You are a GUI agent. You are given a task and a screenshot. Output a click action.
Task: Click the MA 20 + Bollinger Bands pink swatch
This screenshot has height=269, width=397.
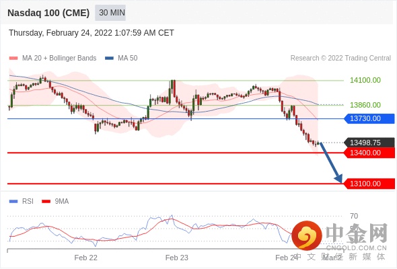[13, 59]
